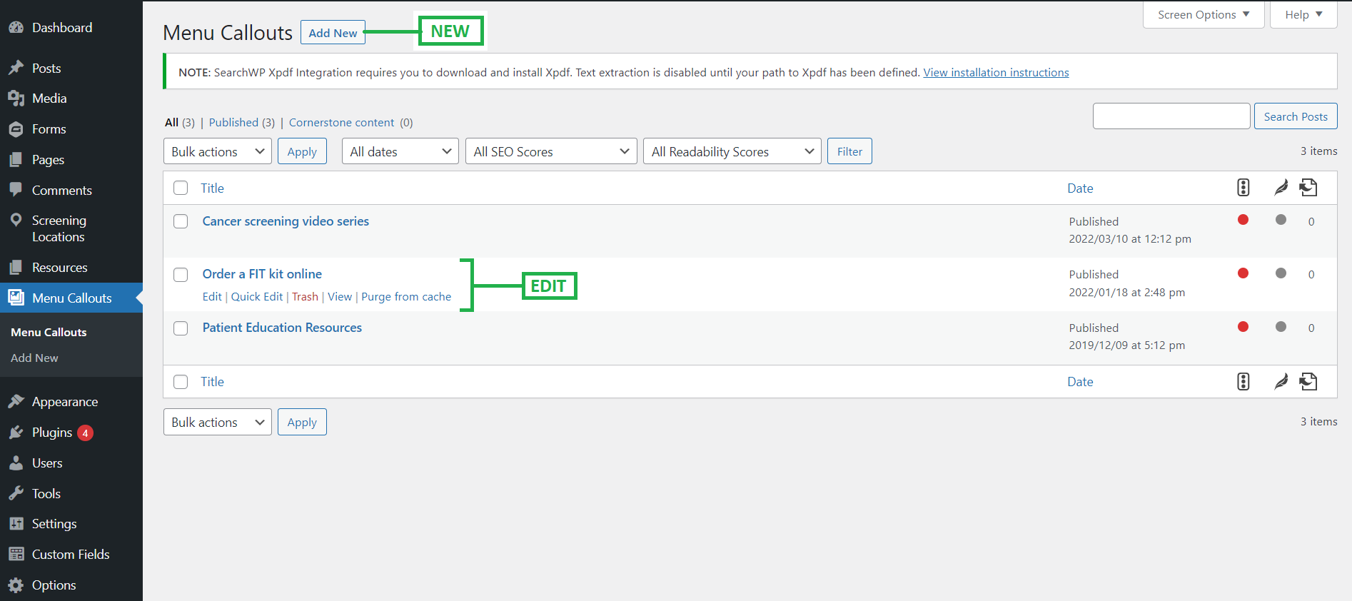Click the Plugins plug icon

point(16,433)
